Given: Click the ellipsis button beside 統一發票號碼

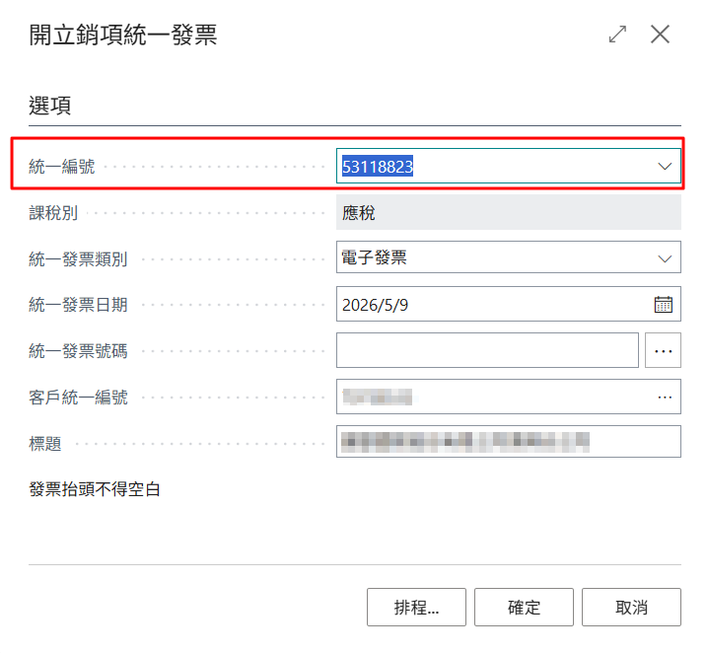Looking at the screenshot, I should tap(663, 350).
